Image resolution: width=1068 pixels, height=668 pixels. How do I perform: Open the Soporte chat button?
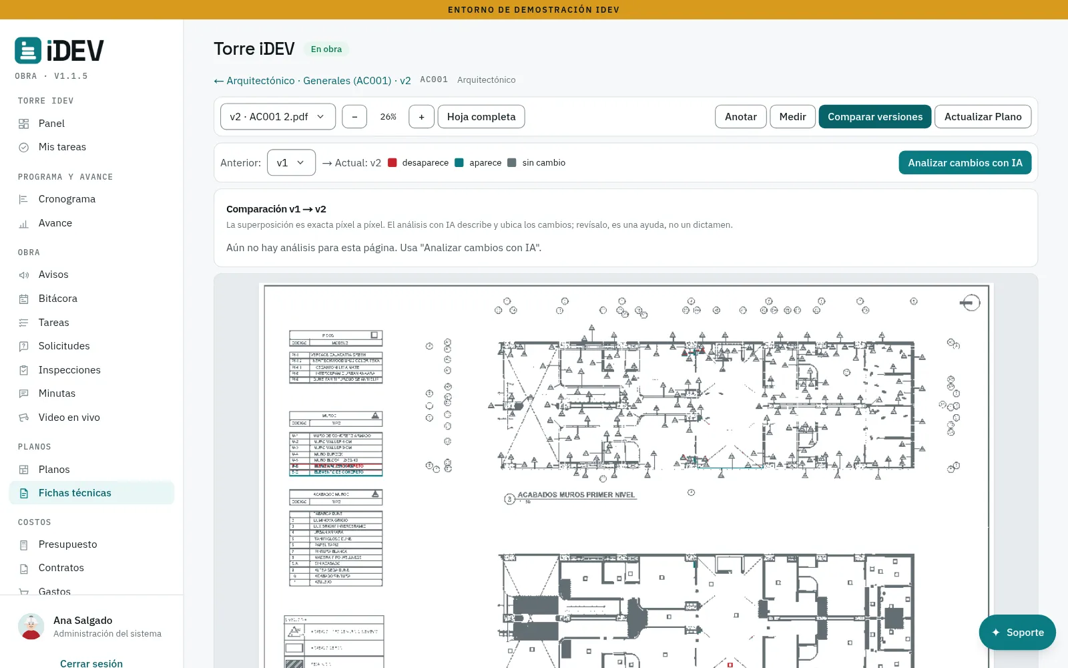(1017, 632)
